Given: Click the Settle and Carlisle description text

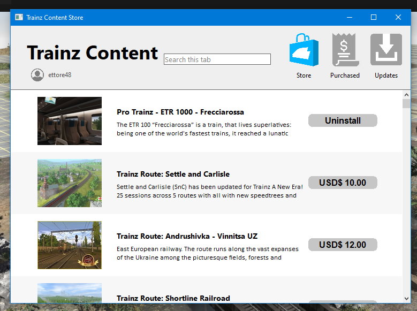Looking at the screenshot, I should click(x=210, y=191).
